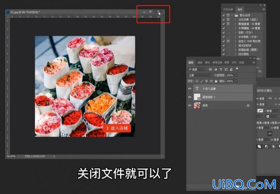Image resolution: width=280 pixels, height=194 pixels.
Task: Select the 圆角矩形 1 layer row
Action: (223, 97)
